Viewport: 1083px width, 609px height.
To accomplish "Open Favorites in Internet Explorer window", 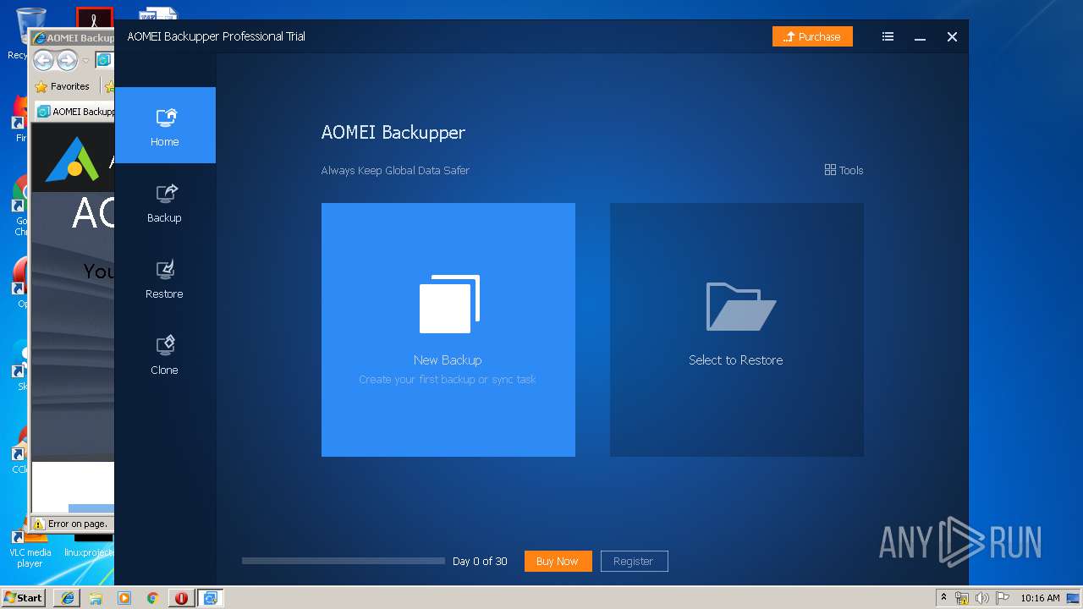I will click(x=63, y=86).
